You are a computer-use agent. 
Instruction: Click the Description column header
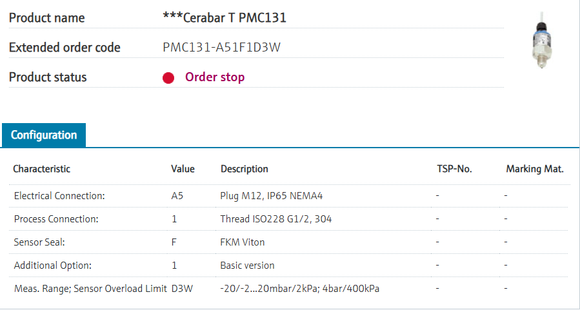point(244,169)
